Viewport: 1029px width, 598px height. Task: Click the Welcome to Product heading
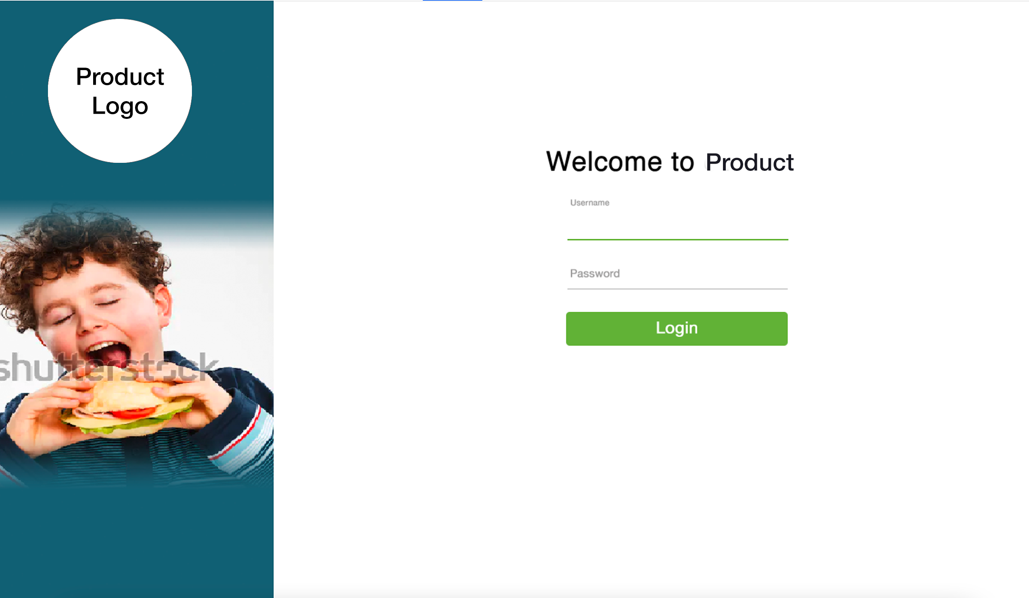click(670, 162)
